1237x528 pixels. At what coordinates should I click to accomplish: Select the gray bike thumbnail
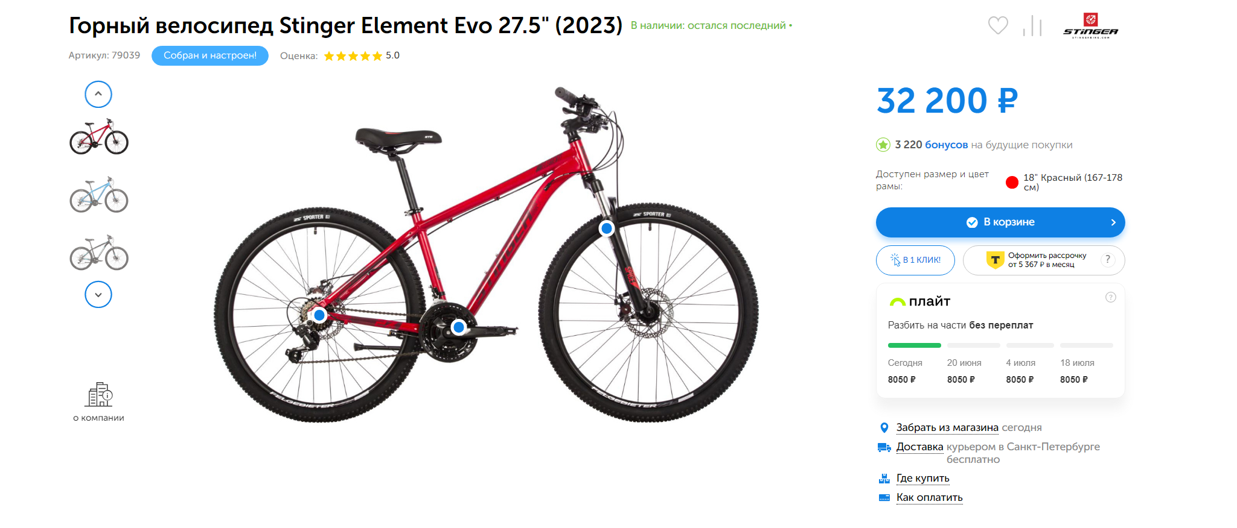pyautogui.click(x=99, y=253)
